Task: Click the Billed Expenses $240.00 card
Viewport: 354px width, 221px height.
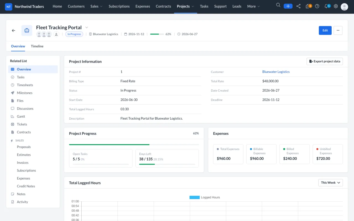Action: (295, 154)
